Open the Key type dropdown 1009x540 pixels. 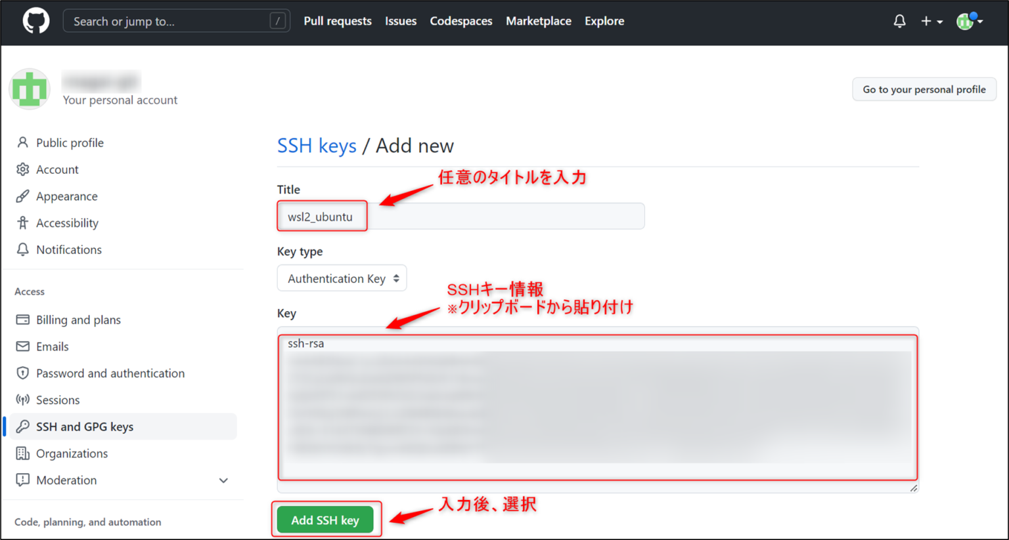[x=342, y=278]
